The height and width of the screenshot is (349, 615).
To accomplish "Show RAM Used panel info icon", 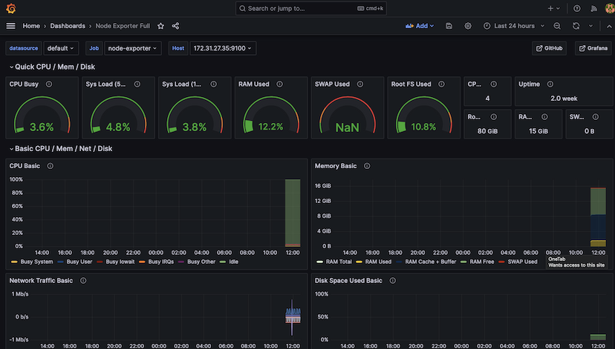I will 279,84.
